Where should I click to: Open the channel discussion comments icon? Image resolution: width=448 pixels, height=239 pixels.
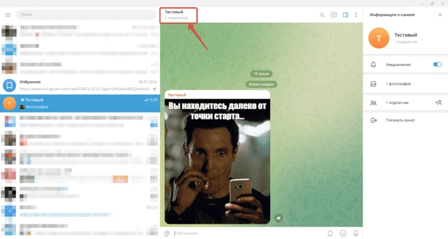click(x=334, y=15)
